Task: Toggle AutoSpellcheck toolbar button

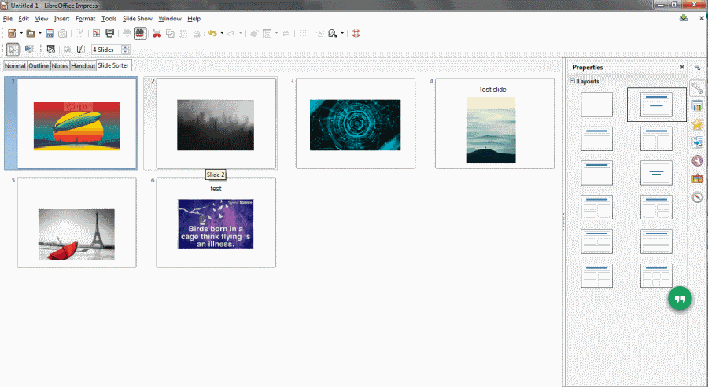Action: click(140, 33)
